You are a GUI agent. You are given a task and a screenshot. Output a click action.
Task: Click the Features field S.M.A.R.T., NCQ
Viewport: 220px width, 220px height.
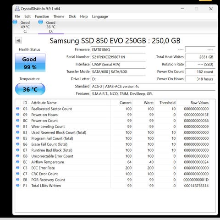(x=153, y=93)
